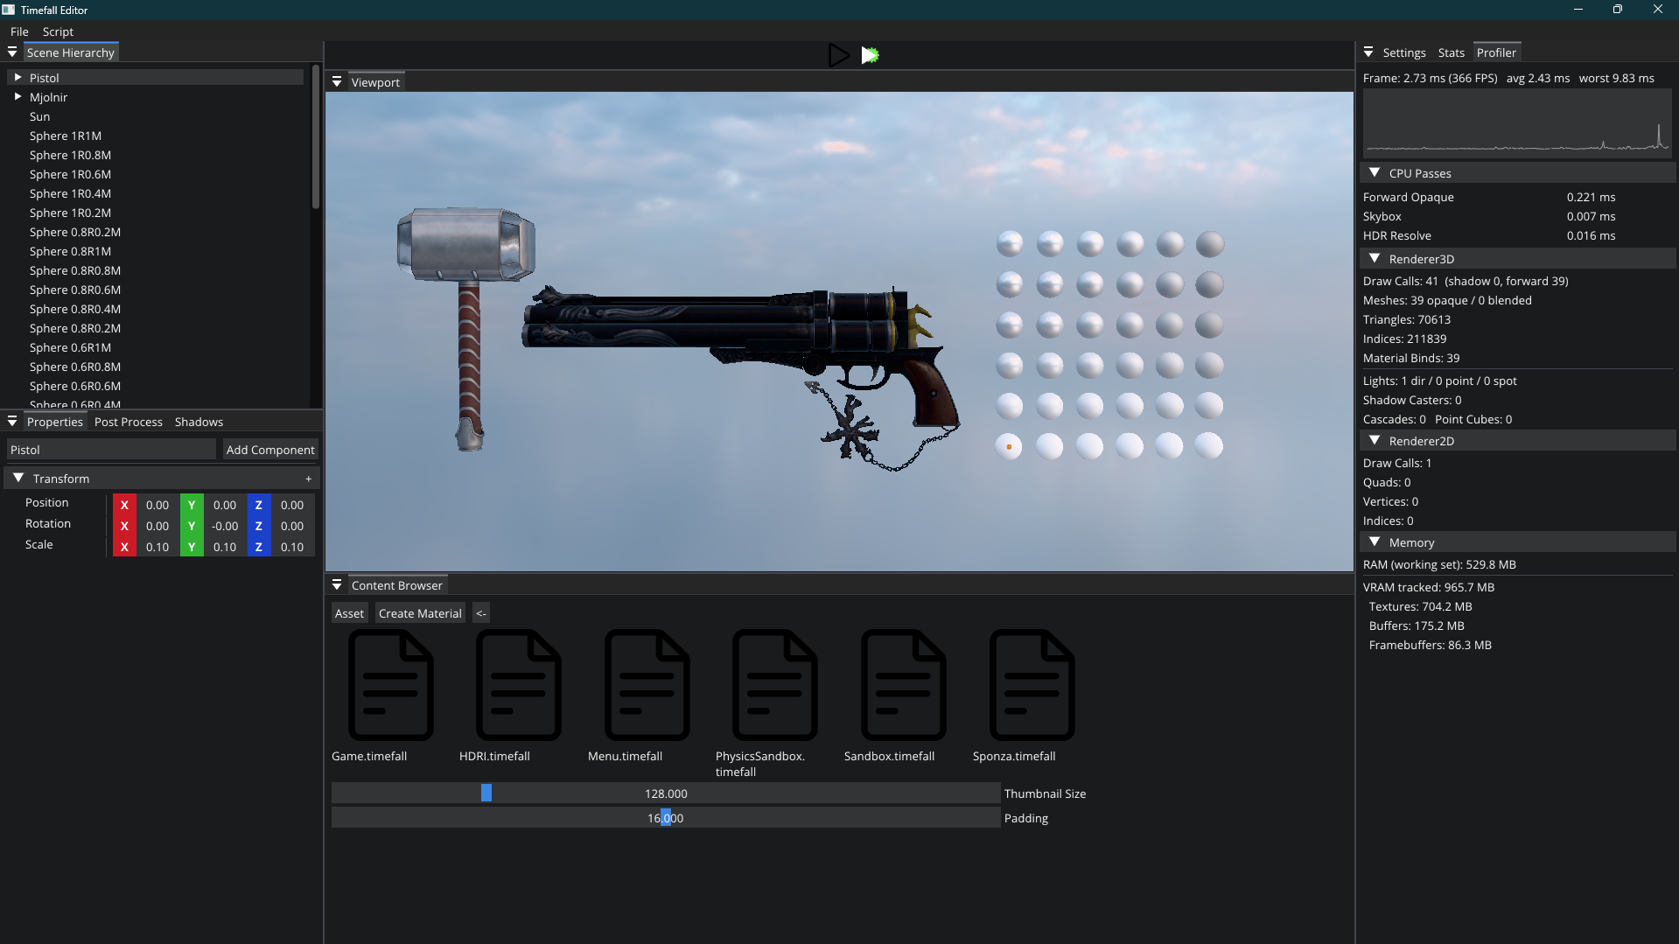Click the Viewport panel menu arrow
1679x944 pixels.
point(337,82)
